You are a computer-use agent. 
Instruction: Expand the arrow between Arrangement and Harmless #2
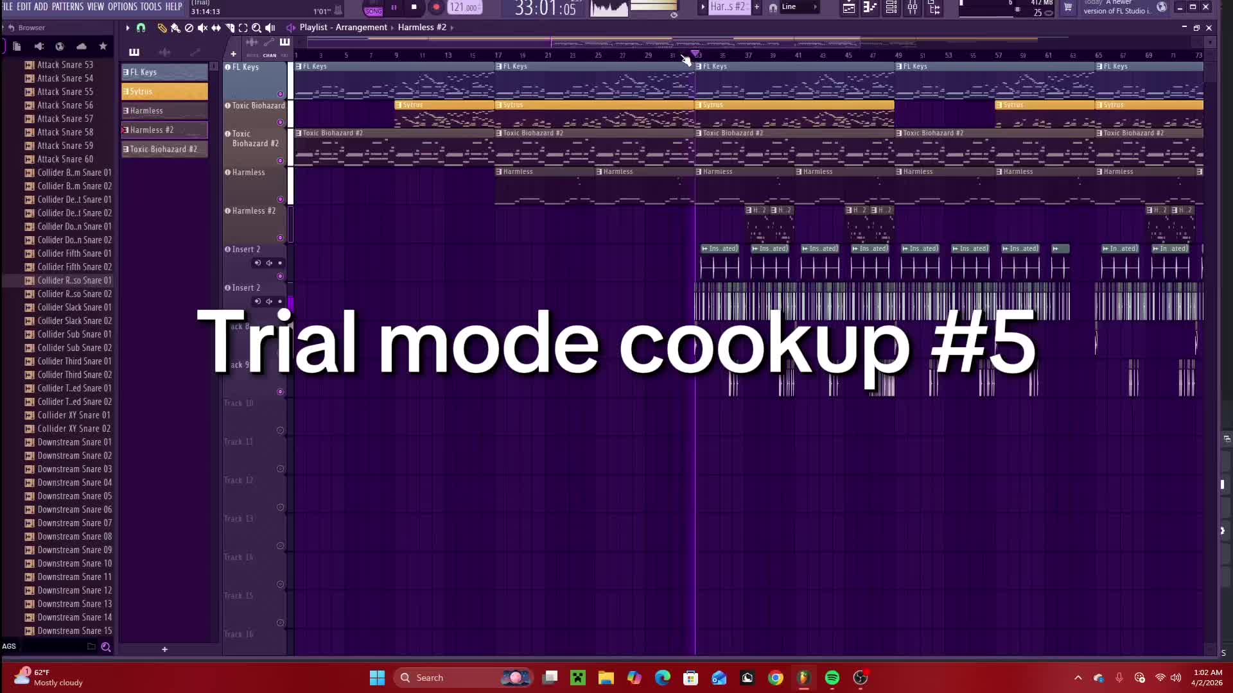coord(392,28)
